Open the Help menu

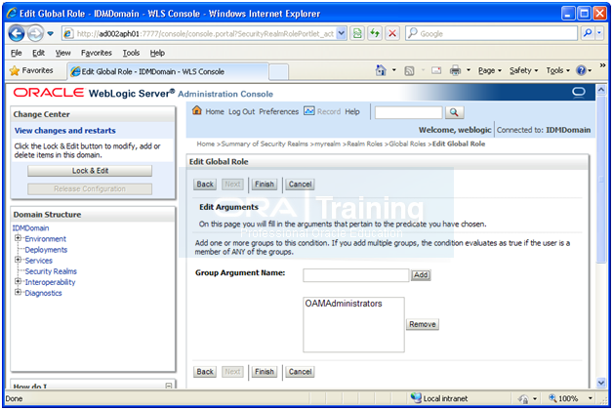pyautogui.click(x=157, y=53)
